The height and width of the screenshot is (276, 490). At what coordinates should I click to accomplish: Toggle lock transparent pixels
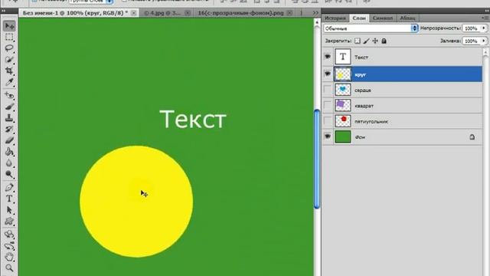tap(358, 41)
